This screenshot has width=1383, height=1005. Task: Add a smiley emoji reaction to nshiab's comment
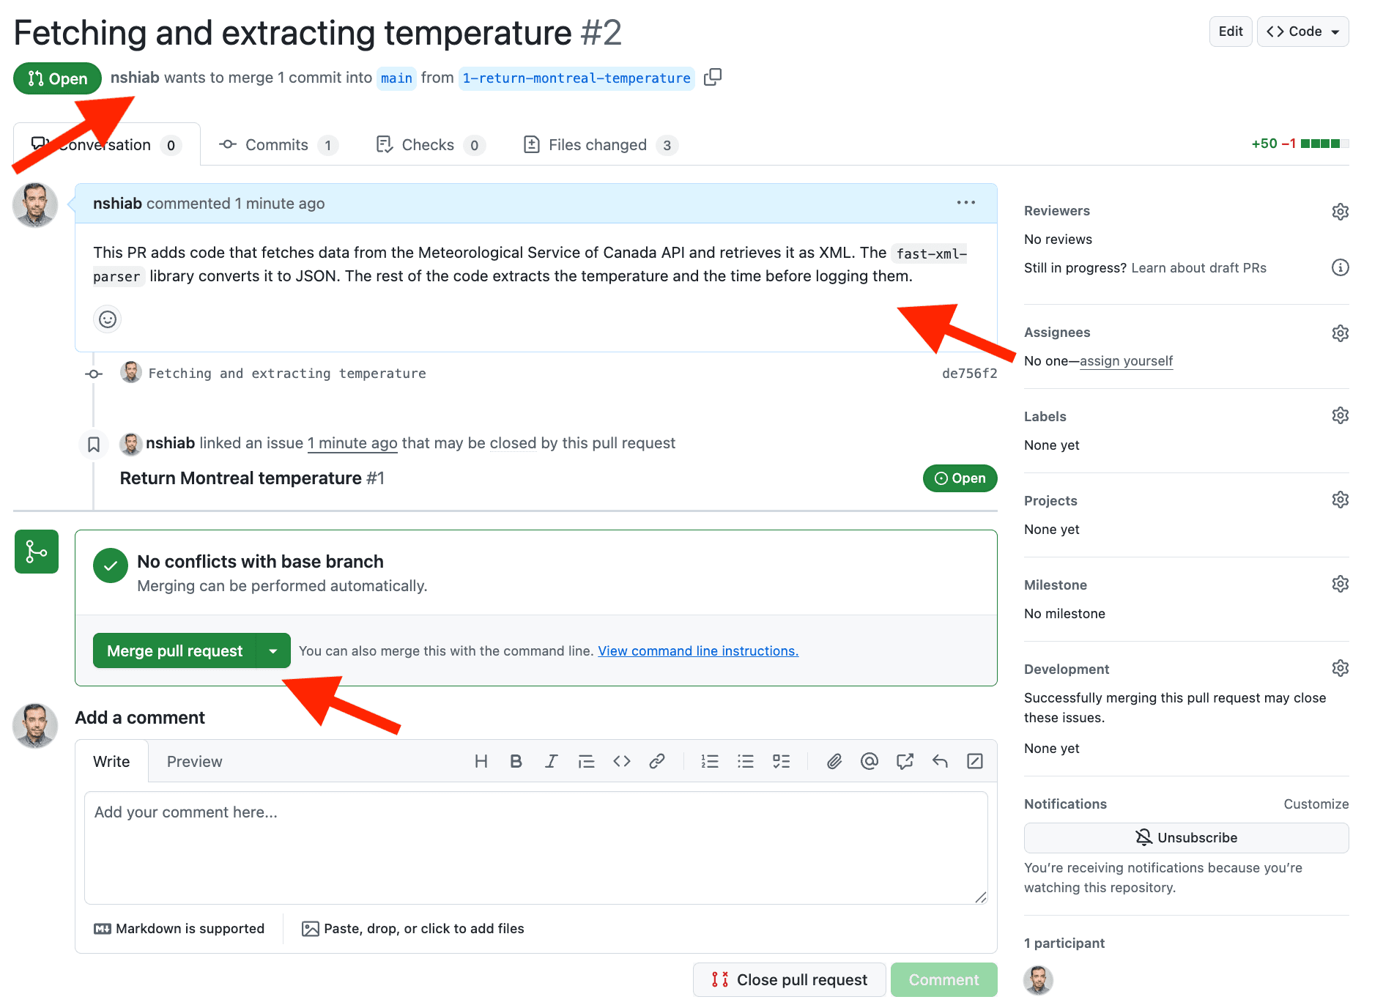107,319
